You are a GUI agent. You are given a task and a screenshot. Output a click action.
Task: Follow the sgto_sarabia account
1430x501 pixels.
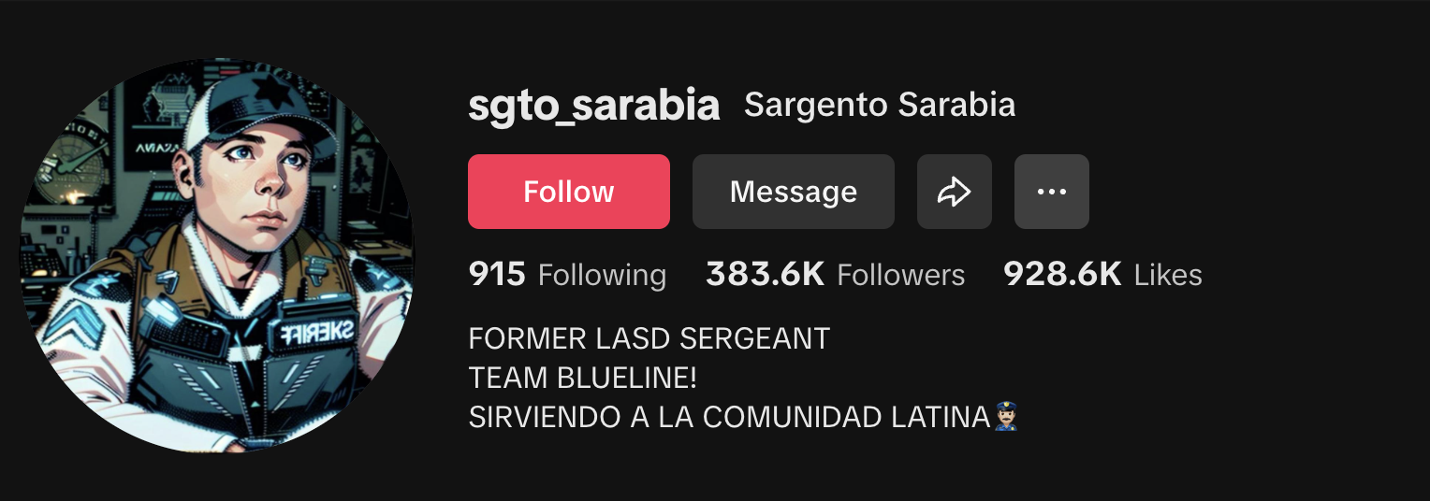pyautogui.click(x=568, y=192)
